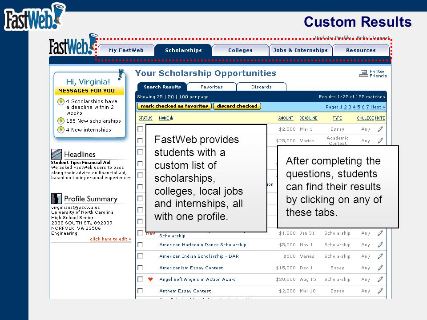Image resolution: width=427 pixels, height=320 pixels.
Task: Check the box in the $25,000 Academic Contest row
Action: (140, 140)
